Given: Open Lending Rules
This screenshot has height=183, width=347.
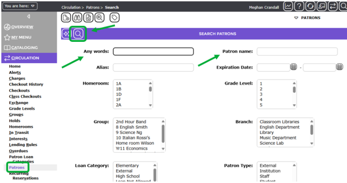Looking at the screenshot, I should click(x=23, y=145).
